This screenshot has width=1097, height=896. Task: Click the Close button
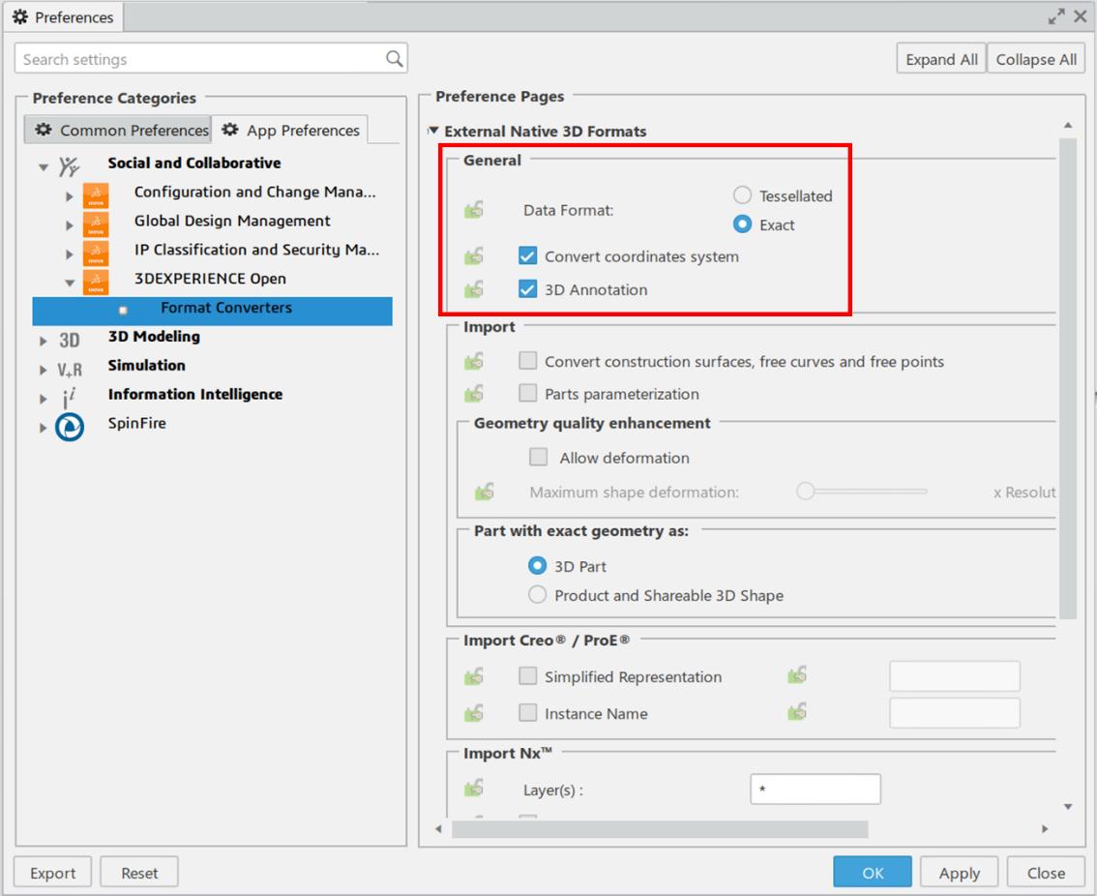point(1046,872)
